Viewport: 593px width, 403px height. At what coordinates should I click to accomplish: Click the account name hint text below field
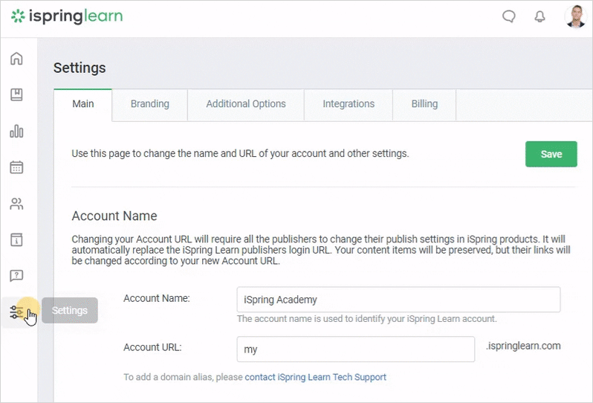pos(367,319)
